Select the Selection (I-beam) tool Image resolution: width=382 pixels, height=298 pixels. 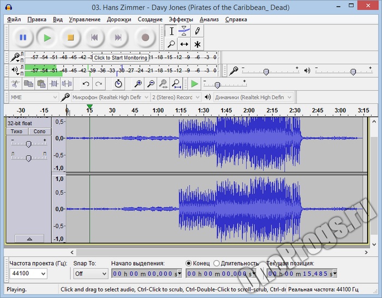coord(171,31)
